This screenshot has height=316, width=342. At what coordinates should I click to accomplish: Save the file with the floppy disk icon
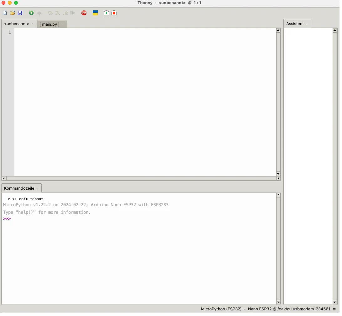tap(20, 13)
